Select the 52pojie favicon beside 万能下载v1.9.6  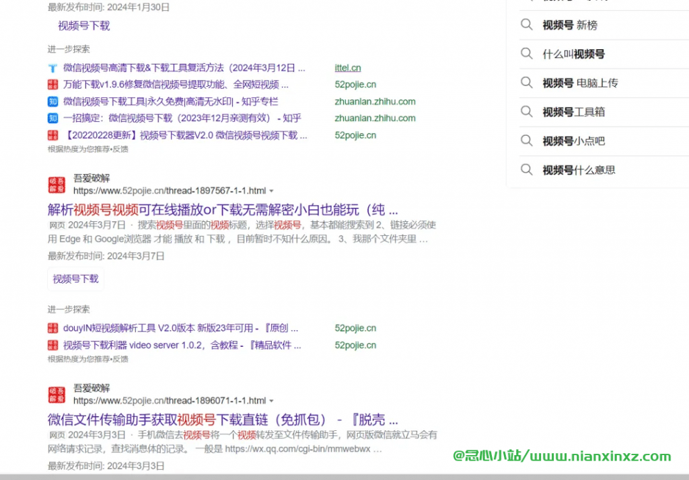coord(52,84)
